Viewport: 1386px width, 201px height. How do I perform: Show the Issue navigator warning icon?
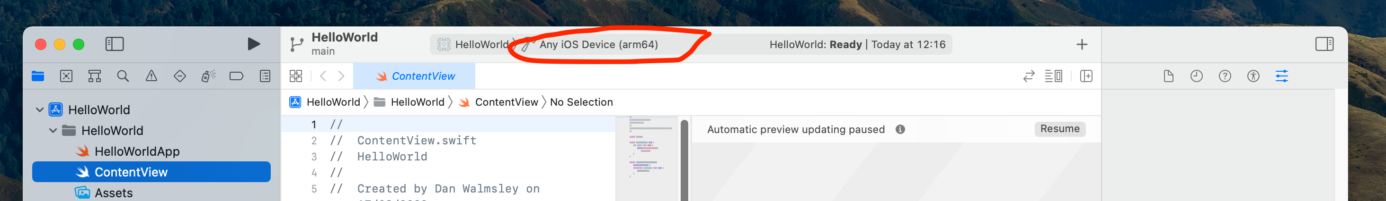[x=152, y=76]
